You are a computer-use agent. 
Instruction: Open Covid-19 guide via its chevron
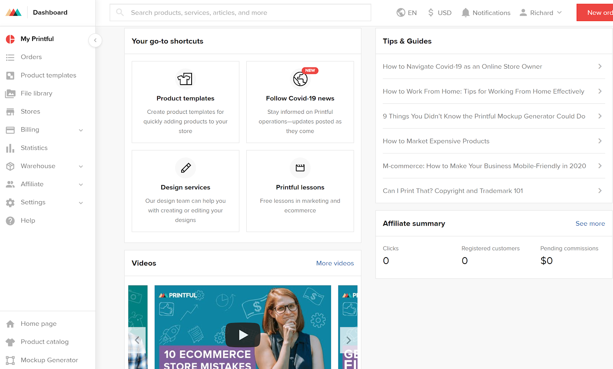600,66
